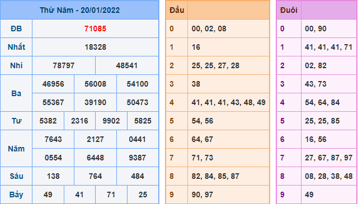Click sixth prize number 484
The image size is (358, 204).
click(138, 176)
